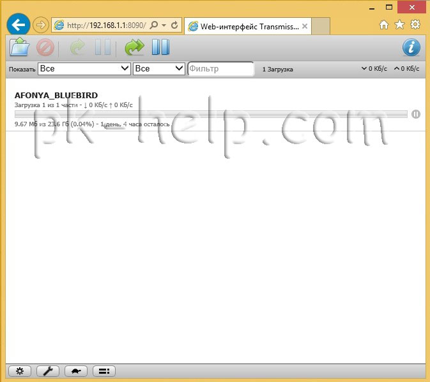Click the AFONYA_BLUEBIRD progress bar
The width and height of the screenshot is (430, 382).
pos(211,114)
